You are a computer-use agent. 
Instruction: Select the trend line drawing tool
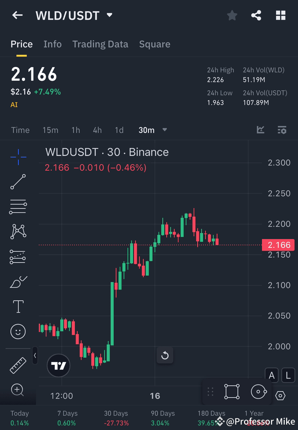pyautogui.click(x=18, y=182)
